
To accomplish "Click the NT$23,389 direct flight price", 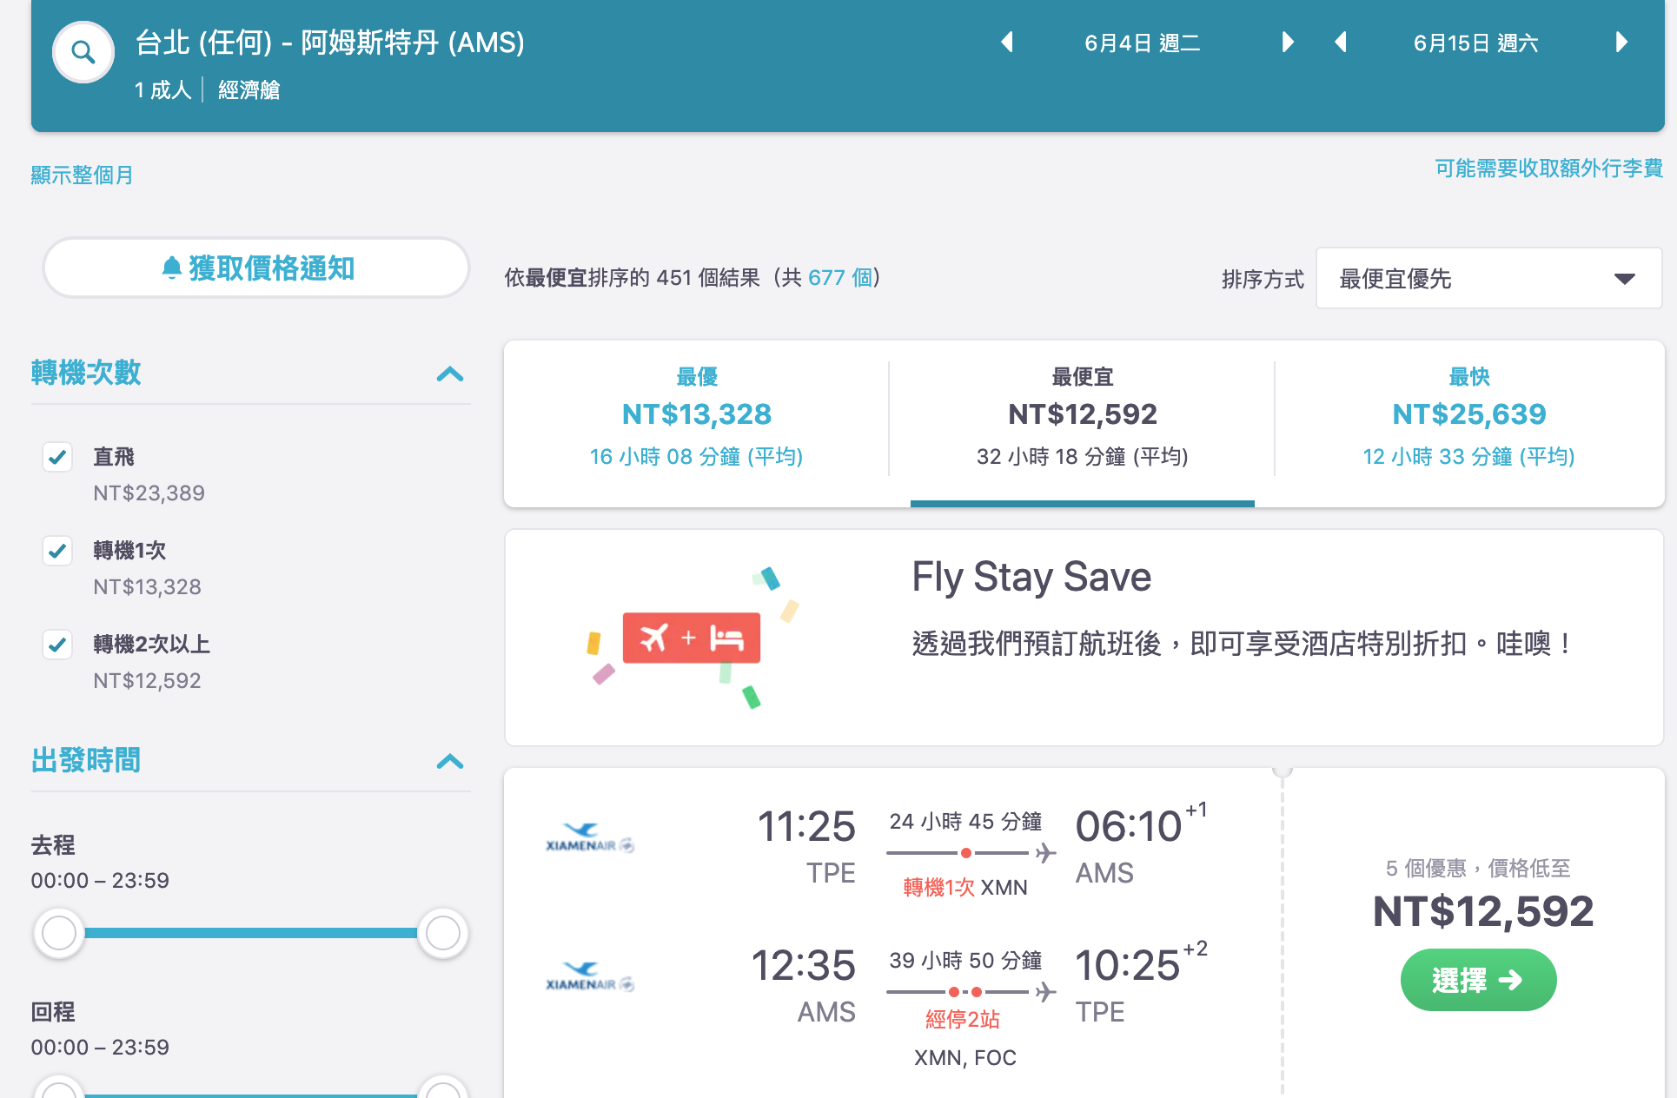I will [x=149, y=493].
